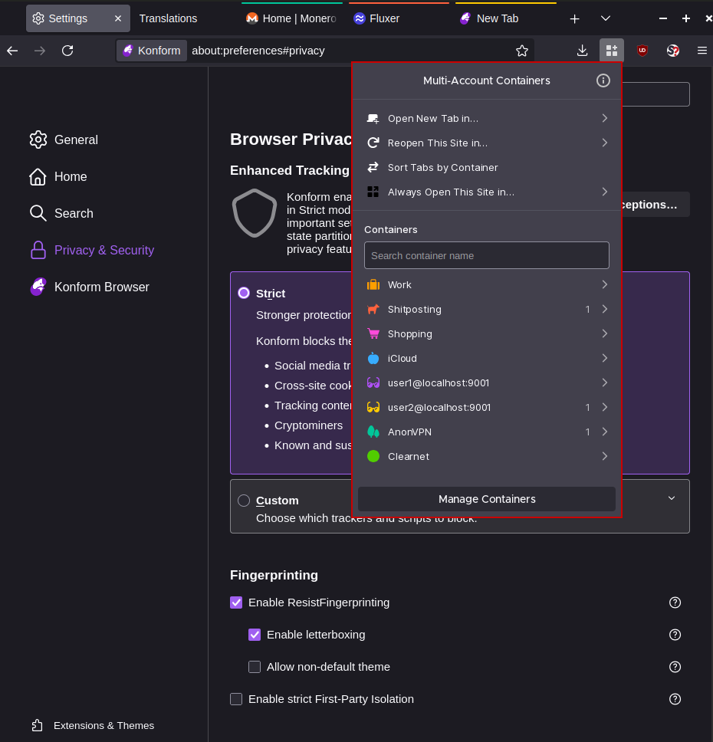The width and height of the screenshot is (713, 742).
Task: Bookmark this page with the star icon
Action: tap(522, 51)
